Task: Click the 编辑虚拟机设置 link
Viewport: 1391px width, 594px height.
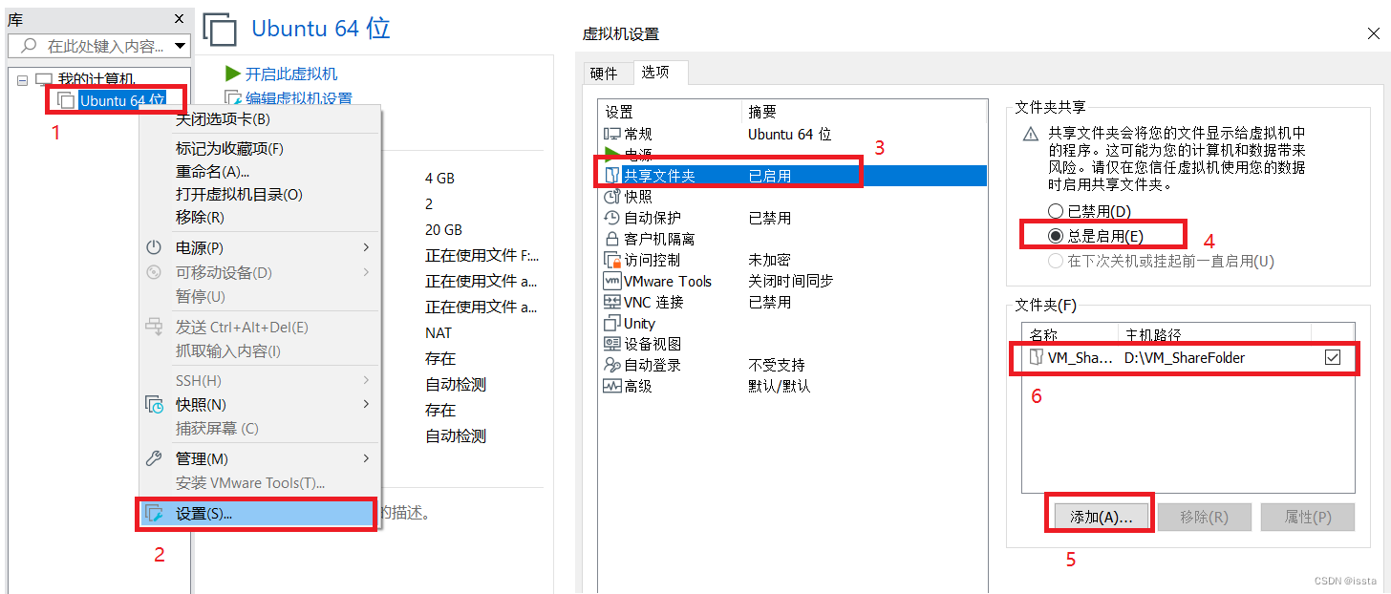Action: tap(299, 98)
